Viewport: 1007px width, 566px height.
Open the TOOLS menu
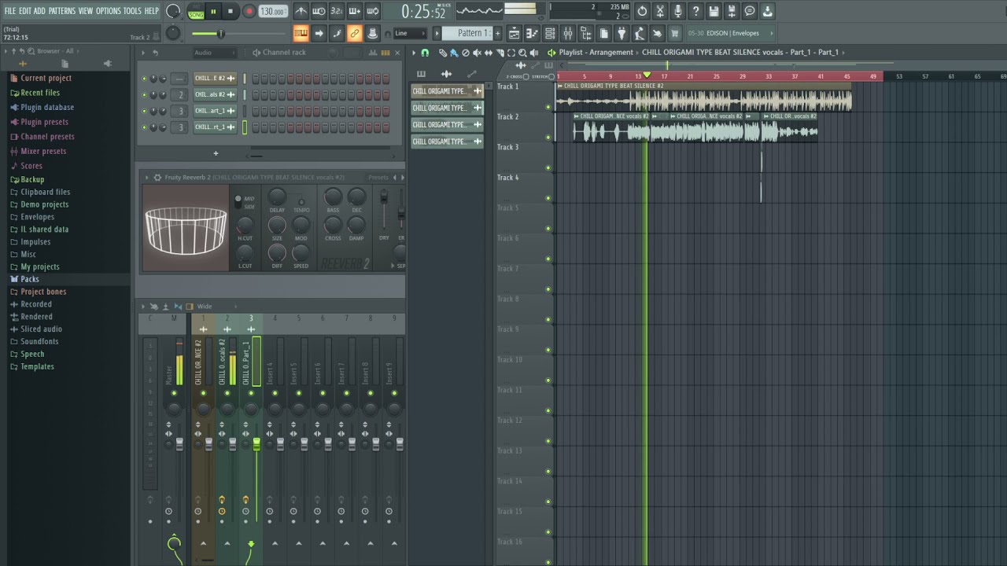click(132, 11)
